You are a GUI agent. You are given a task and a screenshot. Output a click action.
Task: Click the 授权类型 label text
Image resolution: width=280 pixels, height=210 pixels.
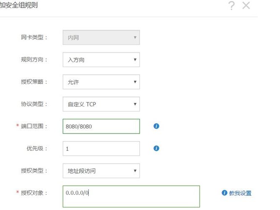pyautogui.click(x=34, y=171)
